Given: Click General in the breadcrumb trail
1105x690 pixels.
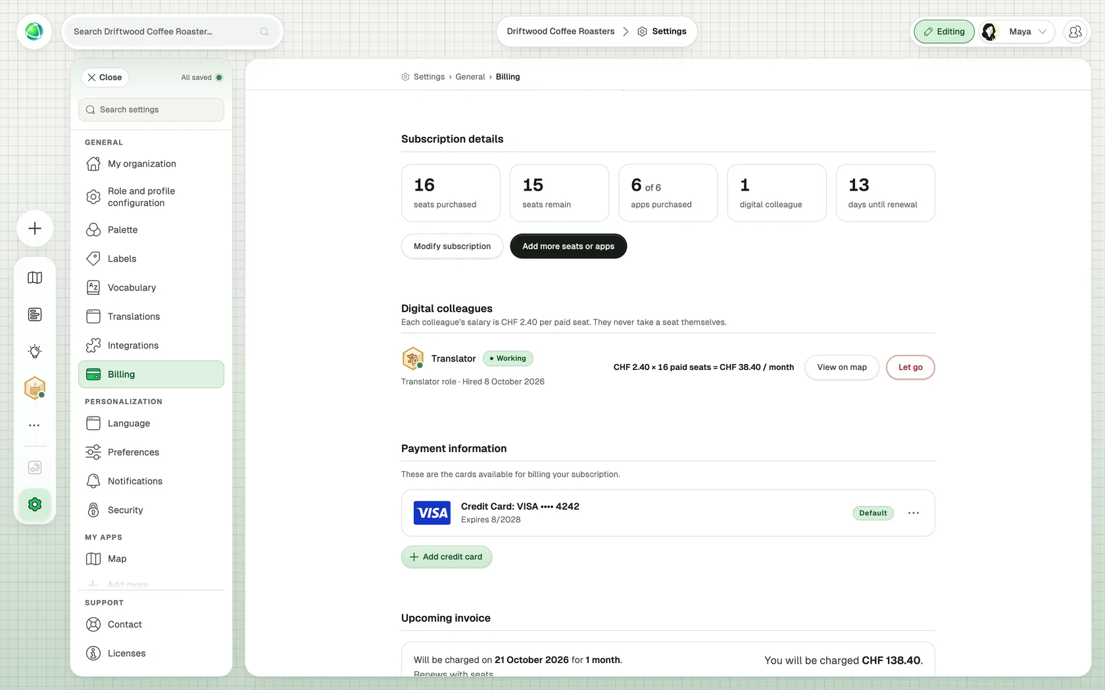Looking at the screenshot, I should coord(470,77).
